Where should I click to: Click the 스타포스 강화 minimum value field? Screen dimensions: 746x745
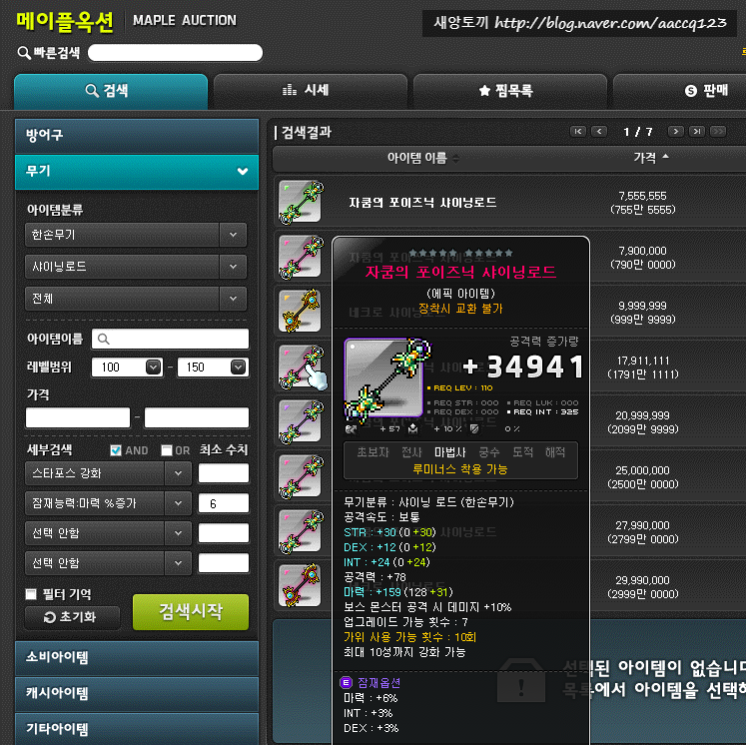pos(224,473)
